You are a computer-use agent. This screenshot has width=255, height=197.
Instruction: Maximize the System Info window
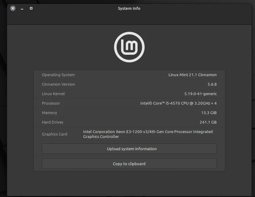coord(31,8)
